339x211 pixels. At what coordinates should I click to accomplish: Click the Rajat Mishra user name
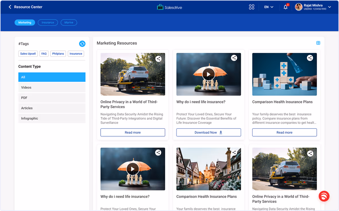point(313,5)
